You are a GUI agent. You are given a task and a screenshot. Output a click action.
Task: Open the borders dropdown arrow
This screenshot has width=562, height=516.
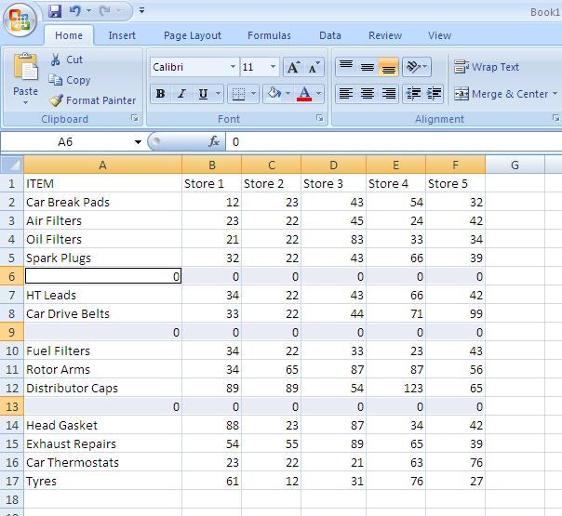[253, 94]
